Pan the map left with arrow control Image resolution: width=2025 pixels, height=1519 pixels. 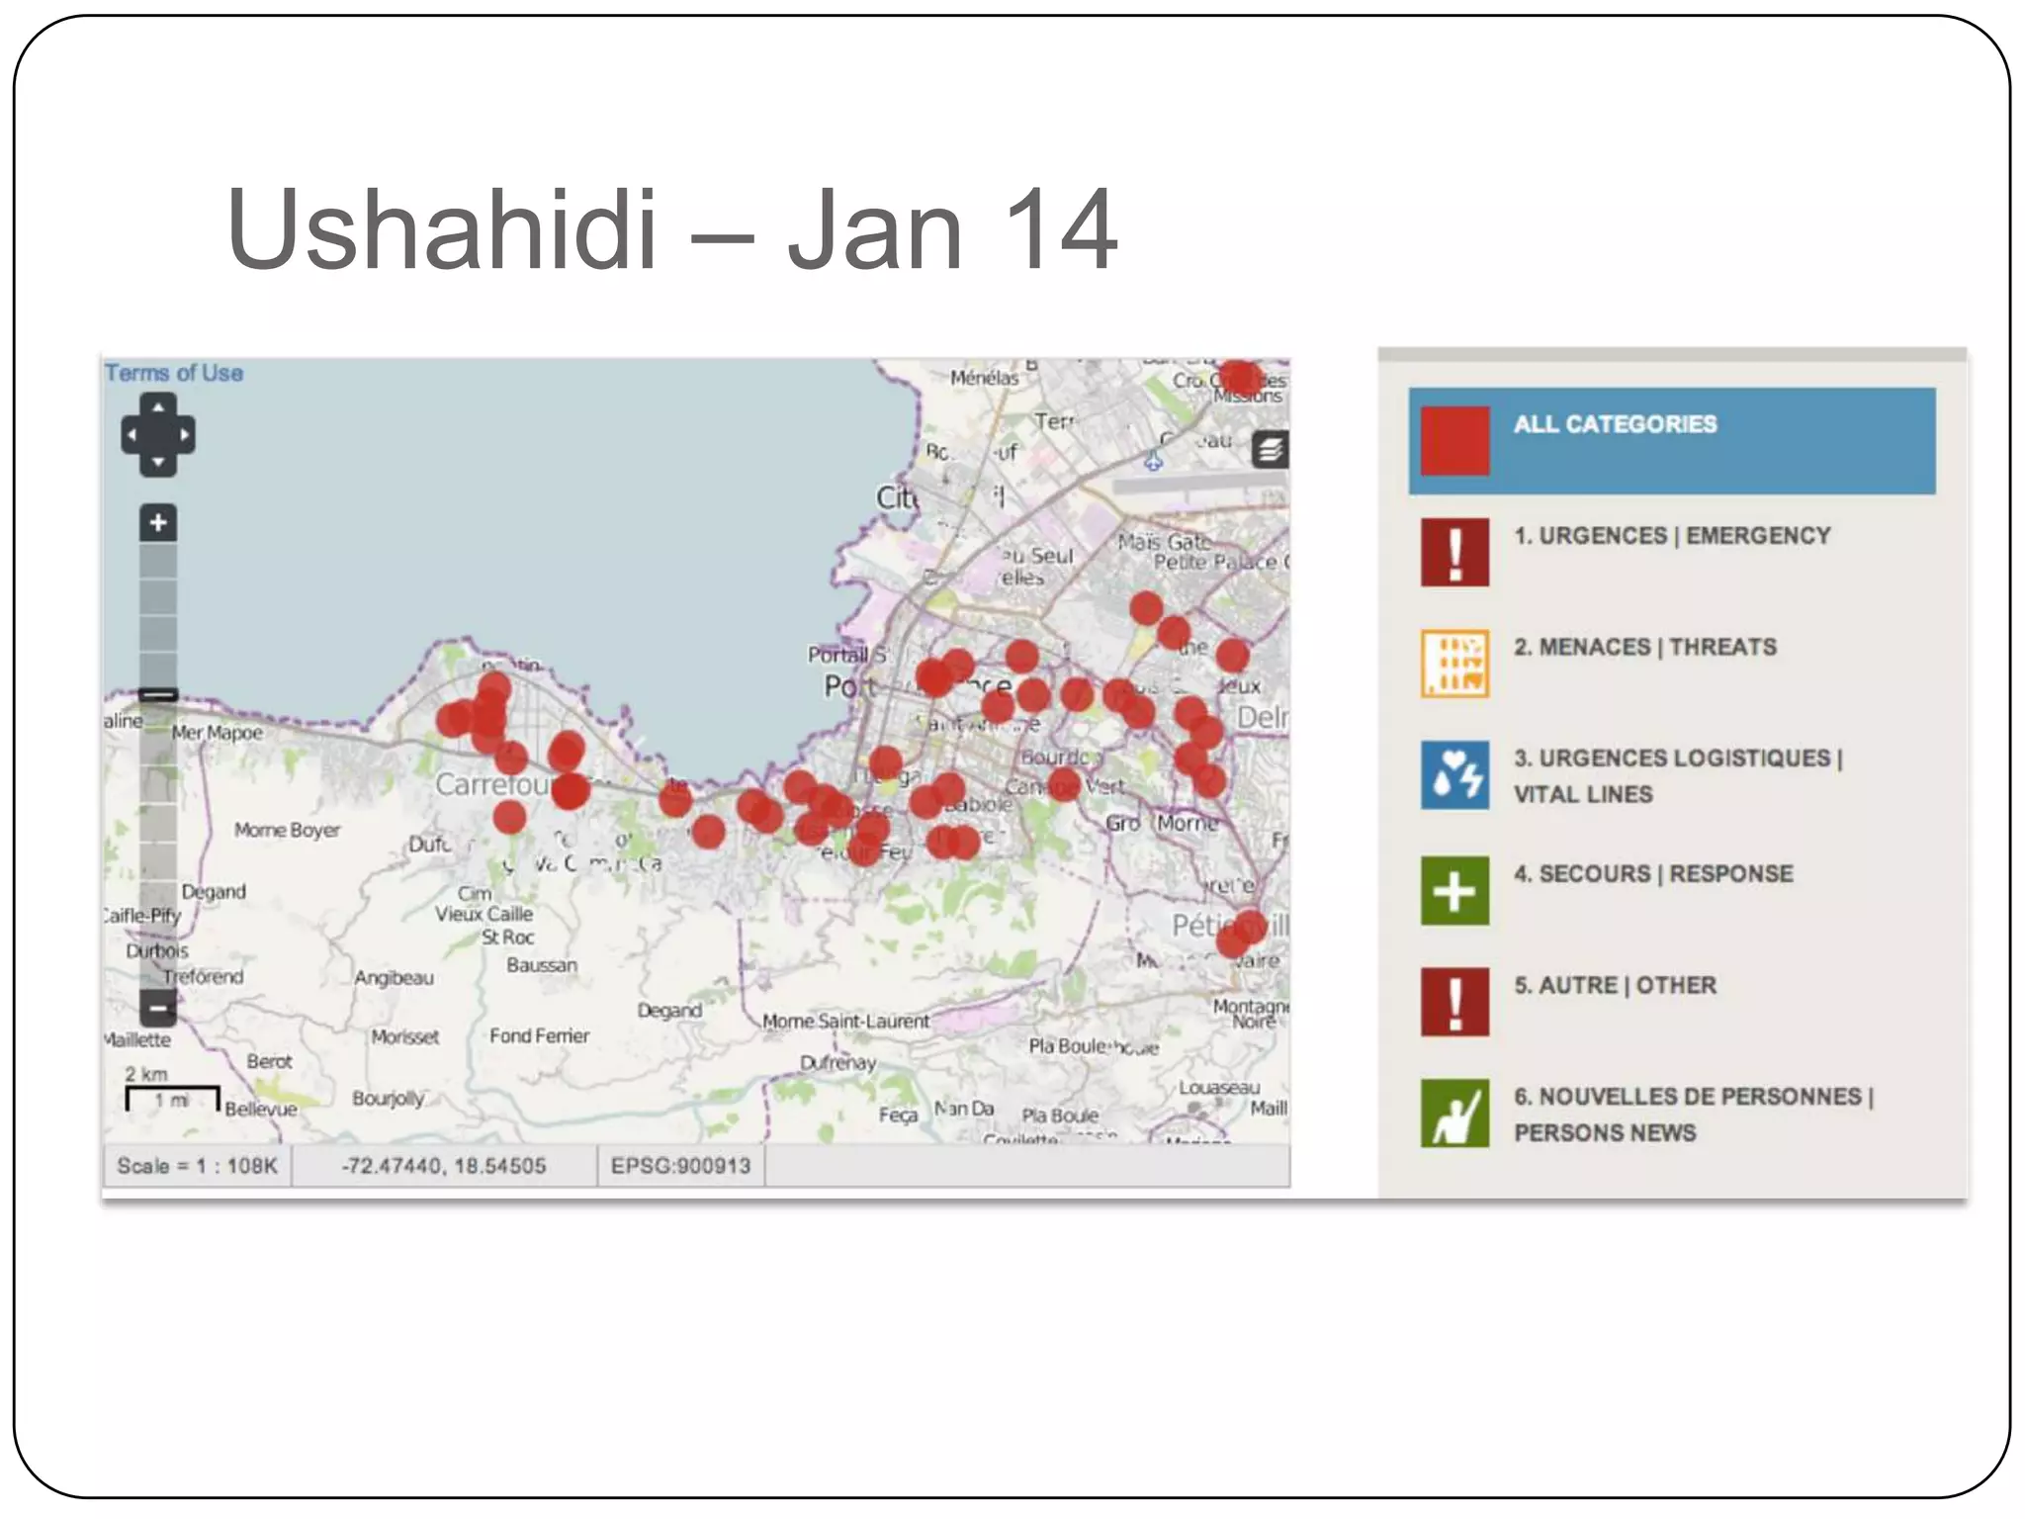tap(132, 435)
